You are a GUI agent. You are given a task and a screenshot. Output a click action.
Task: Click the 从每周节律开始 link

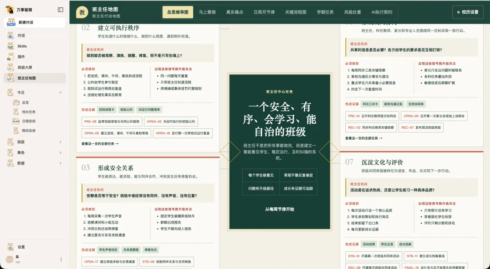coord(279,209)
